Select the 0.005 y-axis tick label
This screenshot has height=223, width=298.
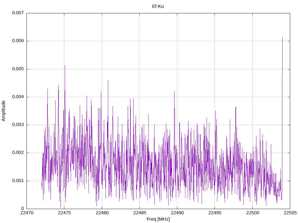pyautogui.click(x=18, y=69)
